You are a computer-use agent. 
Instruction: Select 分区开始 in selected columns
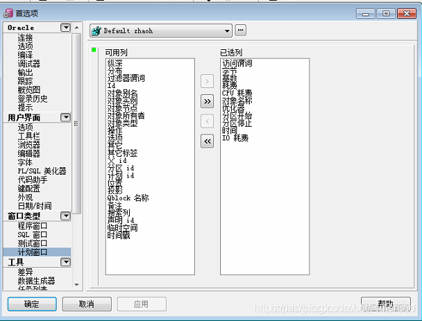click(237, 116)
